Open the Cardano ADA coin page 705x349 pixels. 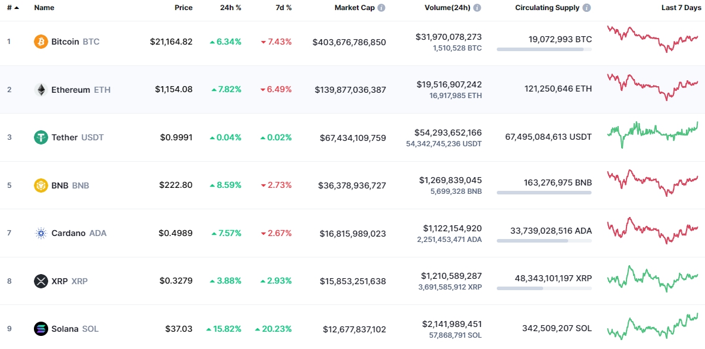(x=79, y=233)
